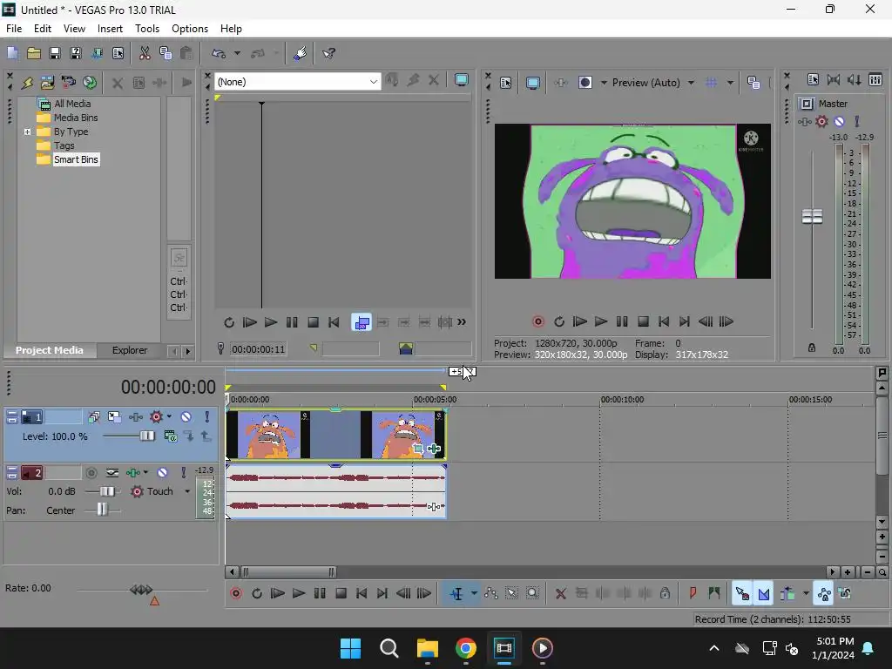Open a project with the folder icon
Screen dimensions: 892x669
pos(34,53)
